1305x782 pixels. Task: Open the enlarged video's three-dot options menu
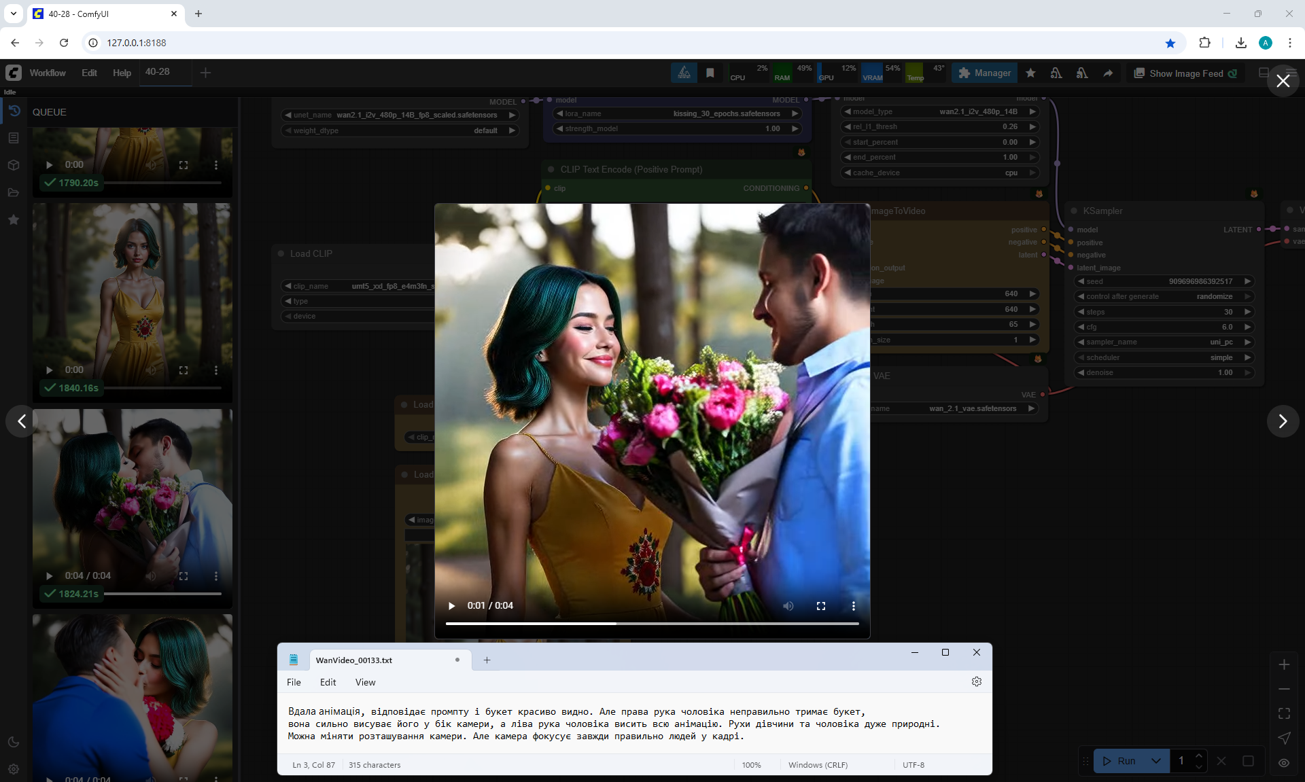pyautogui.click(x=853, y=605)
